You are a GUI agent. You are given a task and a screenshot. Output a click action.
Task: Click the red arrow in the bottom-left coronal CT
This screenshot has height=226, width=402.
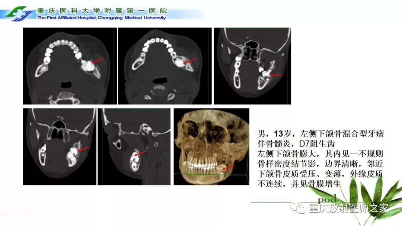click(83, 149)
